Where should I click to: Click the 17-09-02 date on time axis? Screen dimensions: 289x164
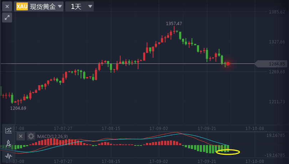(158, 128)
